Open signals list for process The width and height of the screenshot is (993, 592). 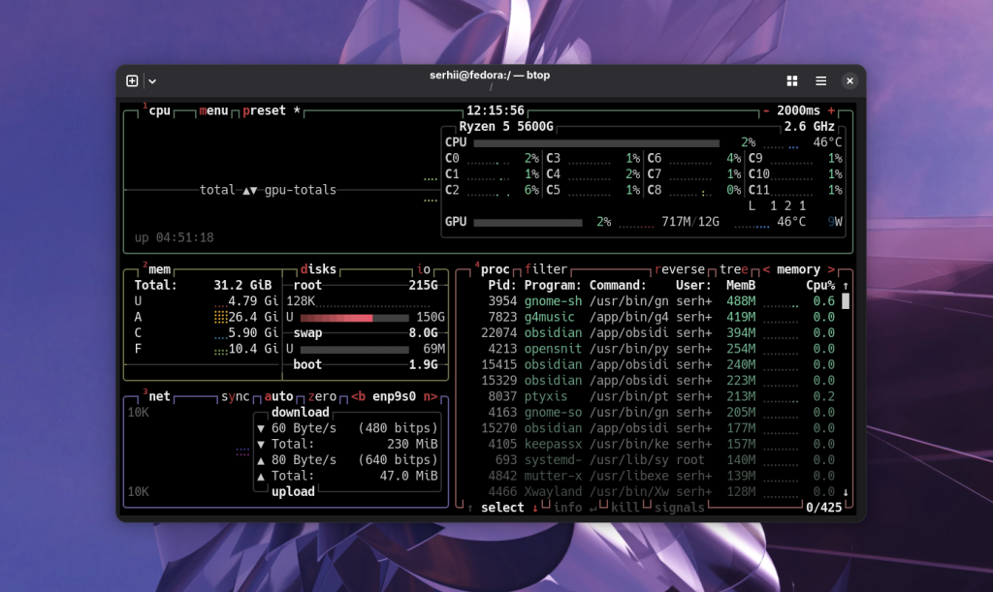(680, 508)
